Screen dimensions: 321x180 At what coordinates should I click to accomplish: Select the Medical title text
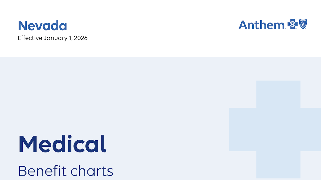62,144
